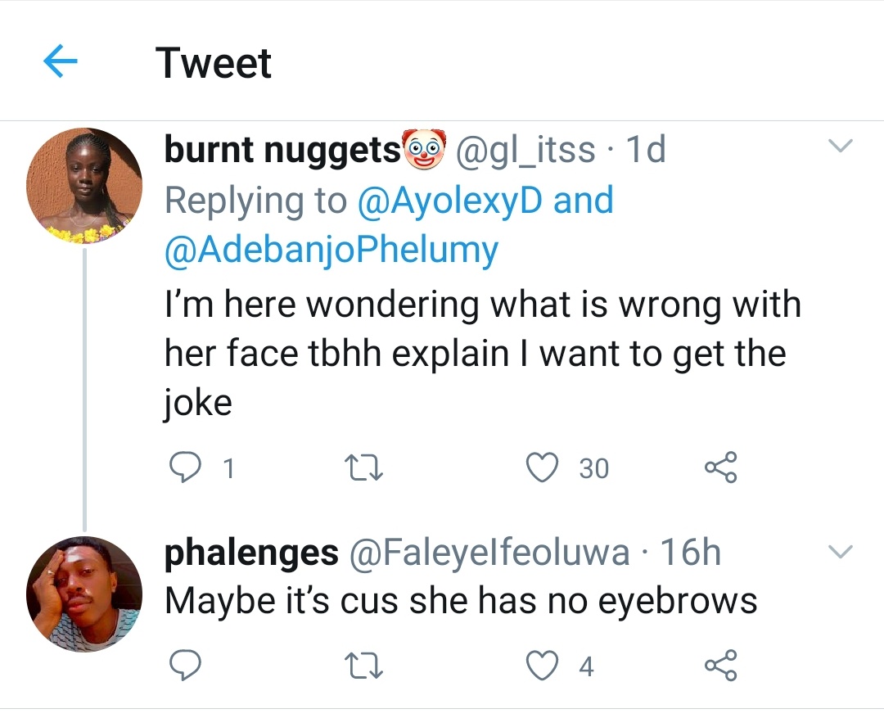Reply to burnt nuggets' tweet
This screenshot has width=884, height=718.
pyautogui.click(x=186, y=468)
